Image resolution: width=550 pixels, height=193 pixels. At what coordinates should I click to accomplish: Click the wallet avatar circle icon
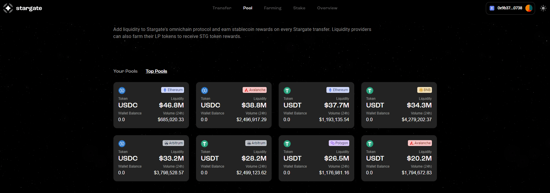click(529, 8)
